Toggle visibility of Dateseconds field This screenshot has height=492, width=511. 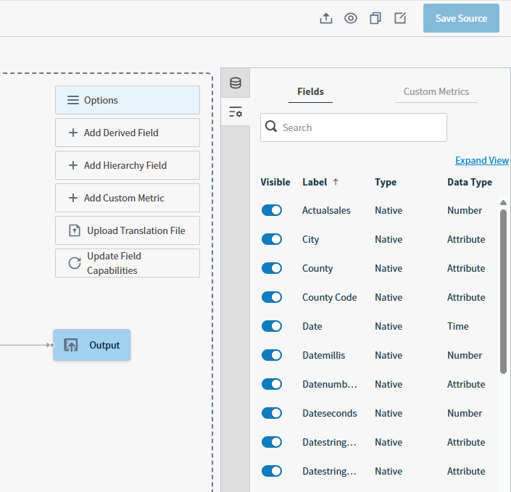(x=272, y=413)
